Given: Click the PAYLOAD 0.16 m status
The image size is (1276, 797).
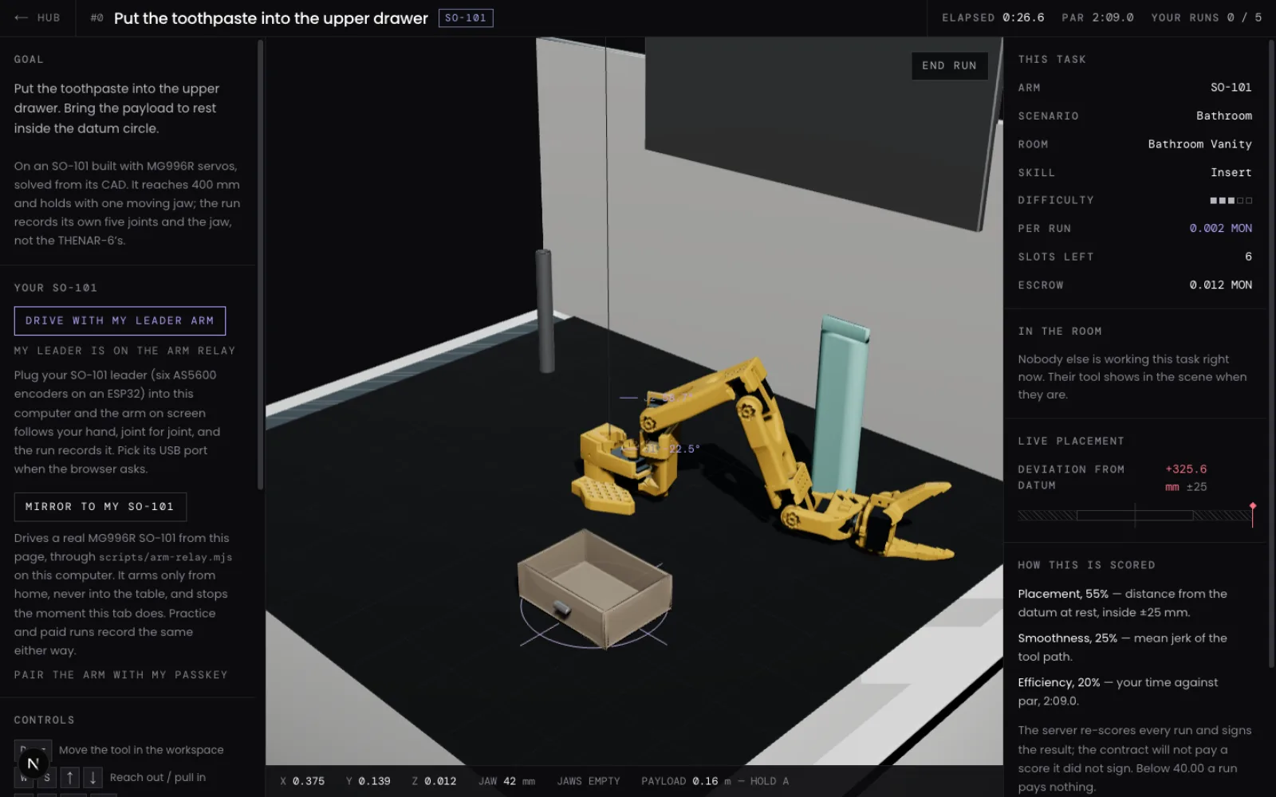Looking at the screenshot, I should (x=686, y=781).
